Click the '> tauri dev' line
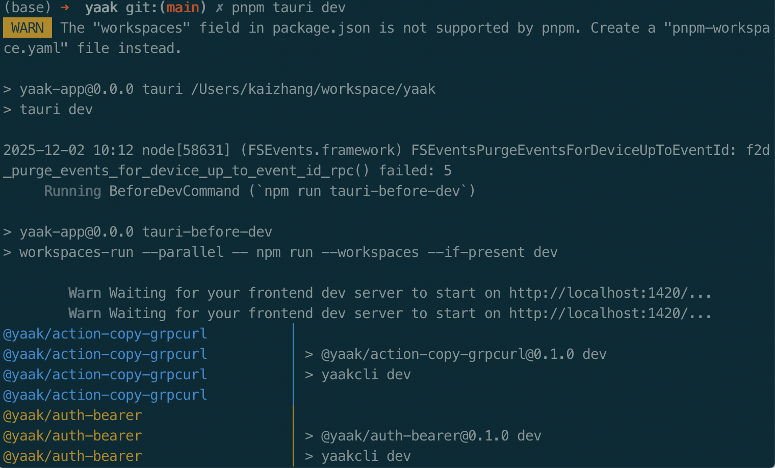The image size is (775, 468). click(x=48, y=110)
